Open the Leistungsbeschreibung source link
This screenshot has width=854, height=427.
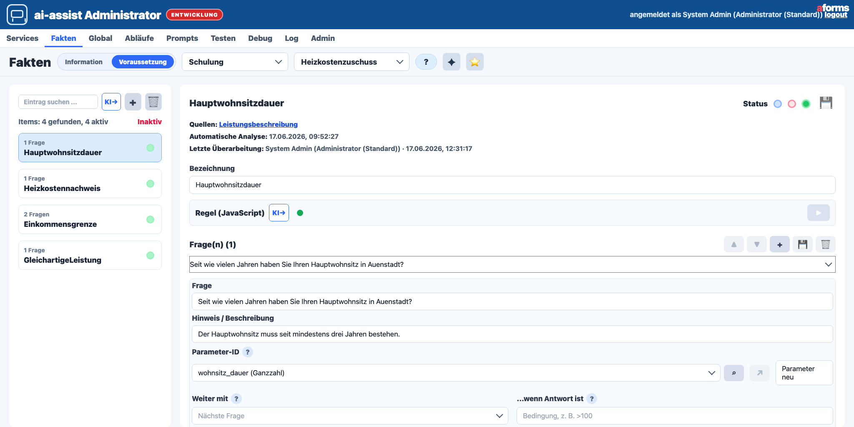click(x=258, y=124)
